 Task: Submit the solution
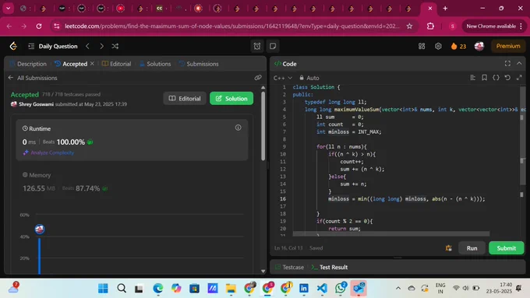click(x=507, y=248)
